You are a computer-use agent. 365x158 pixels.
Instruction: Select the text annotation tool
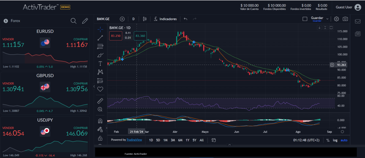[100, 64]
